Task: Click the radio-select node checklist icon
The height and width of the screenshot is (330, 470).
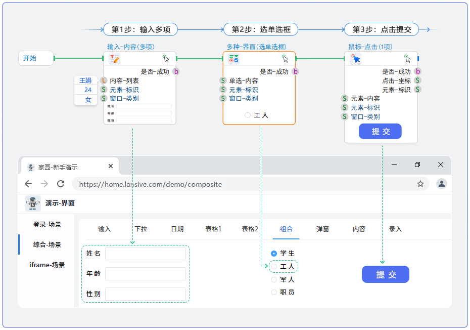Action: pos(233,59)
